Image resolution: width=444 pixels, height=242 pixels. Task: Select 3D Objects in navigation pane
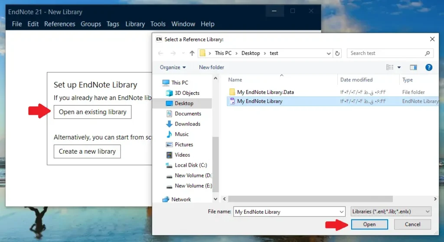(187, 93)
